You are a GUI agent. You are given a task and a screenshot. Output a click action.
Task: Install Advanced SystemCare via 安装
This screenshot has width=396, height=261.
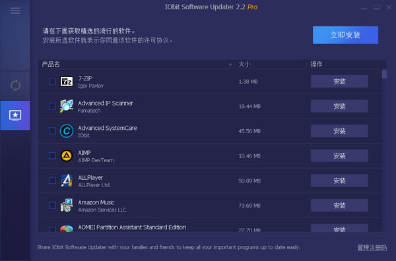click(339, 131)
